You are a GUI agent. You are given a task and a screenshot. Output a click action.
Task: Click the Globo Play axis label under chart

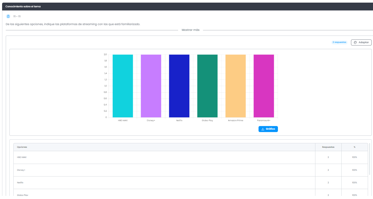pos(207,121)
